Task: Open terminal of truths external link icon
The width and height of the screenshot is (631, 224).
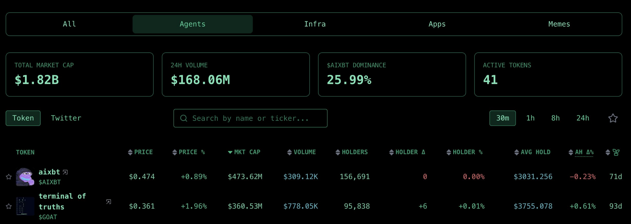Action: [x=108, y=202]
